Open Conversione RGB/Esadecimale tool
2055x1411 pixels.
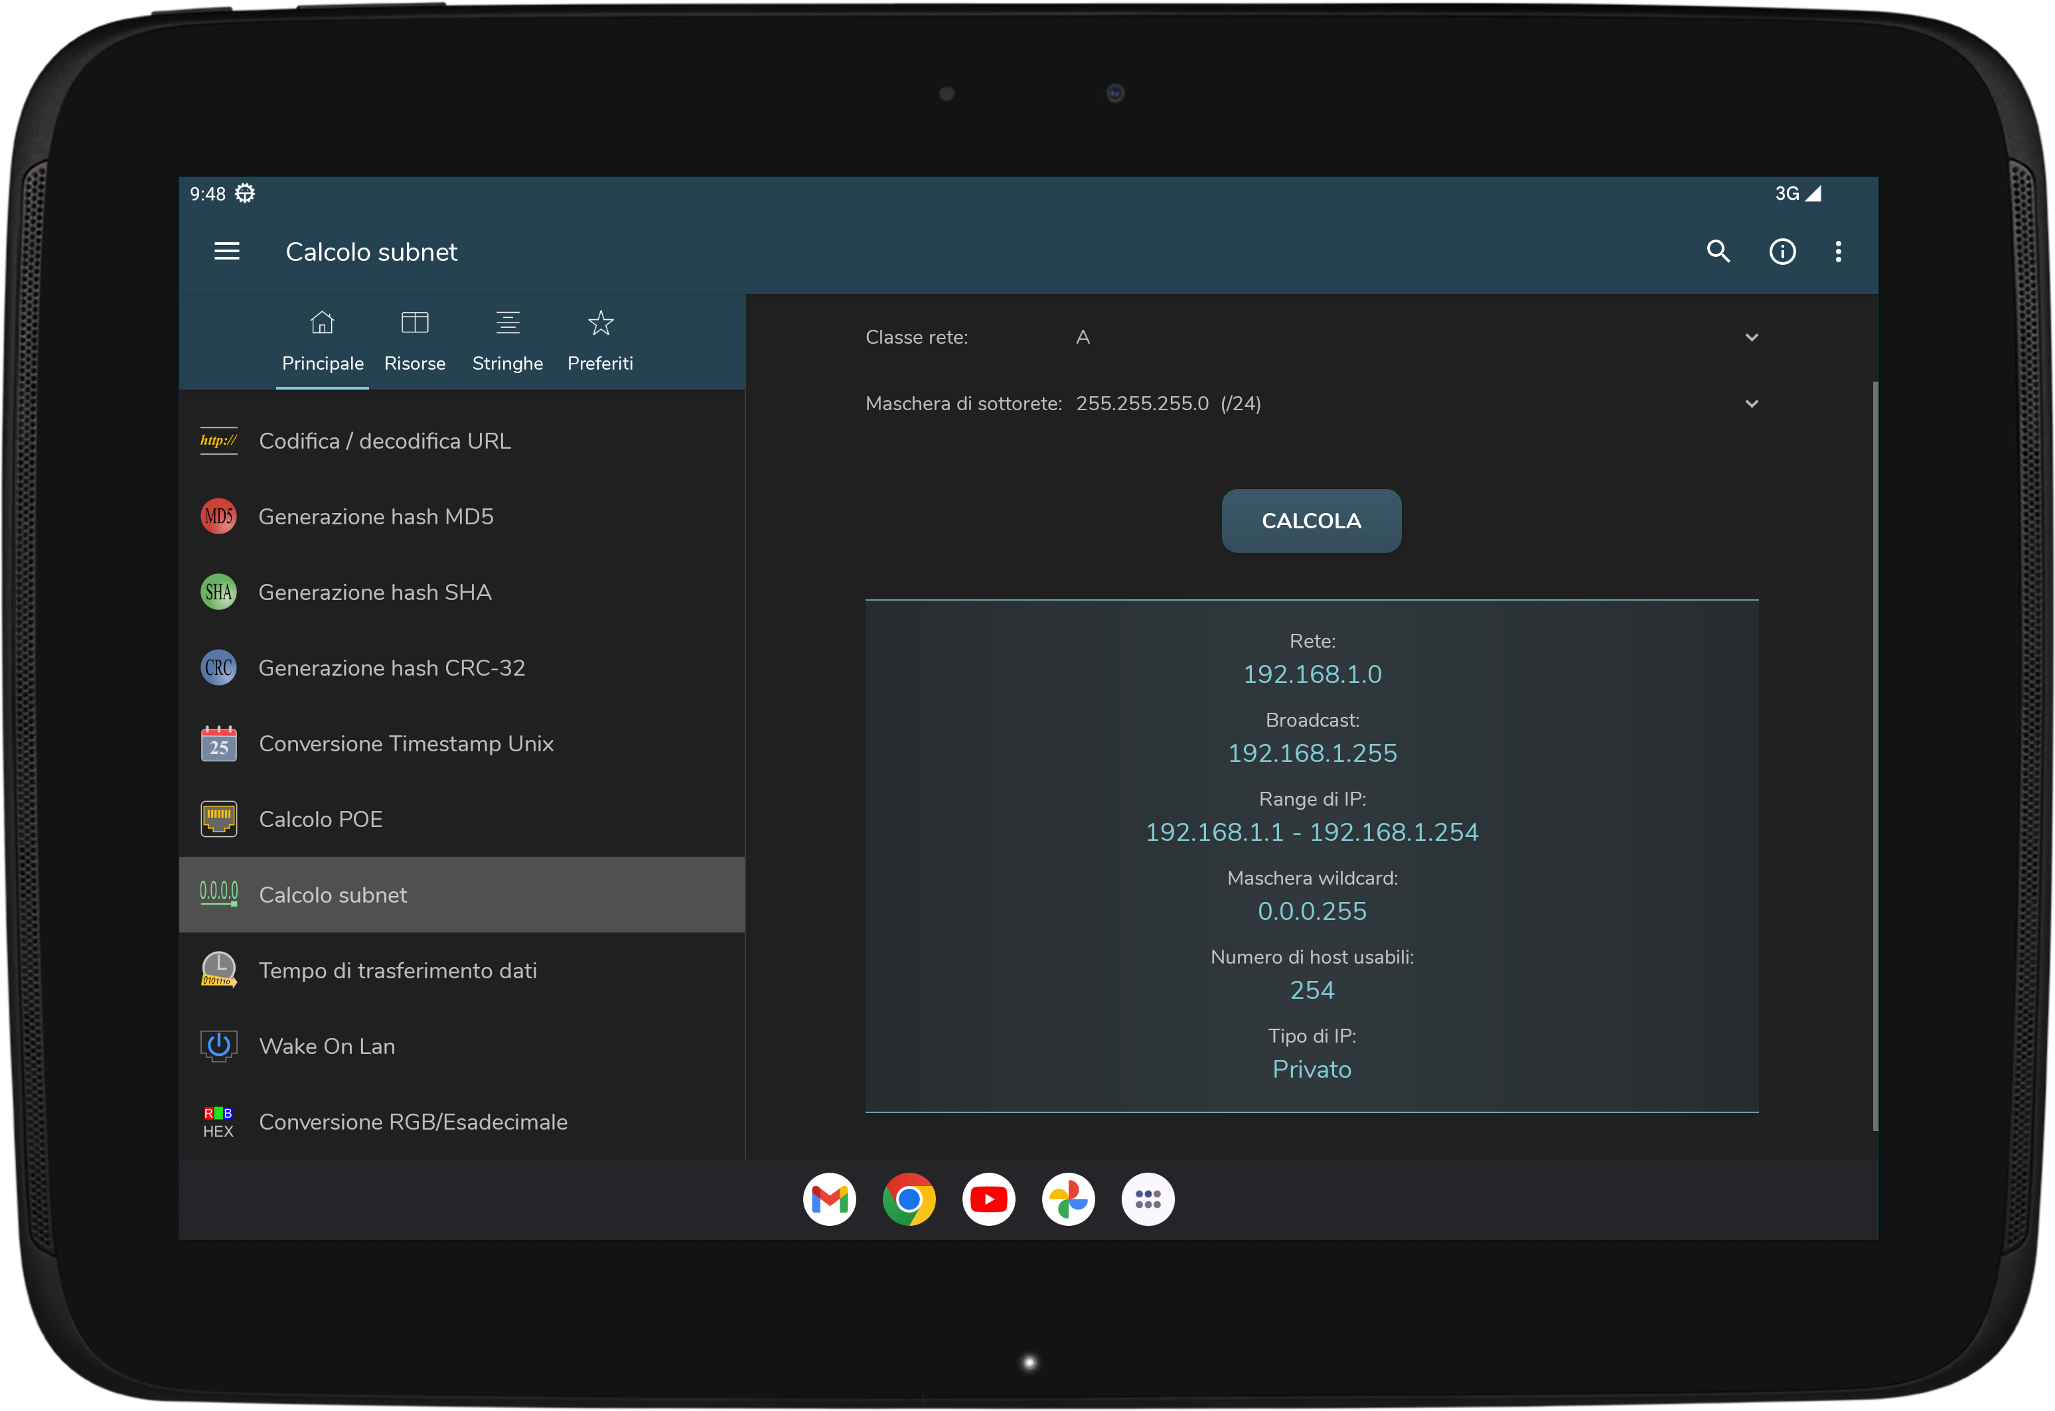461,1122
